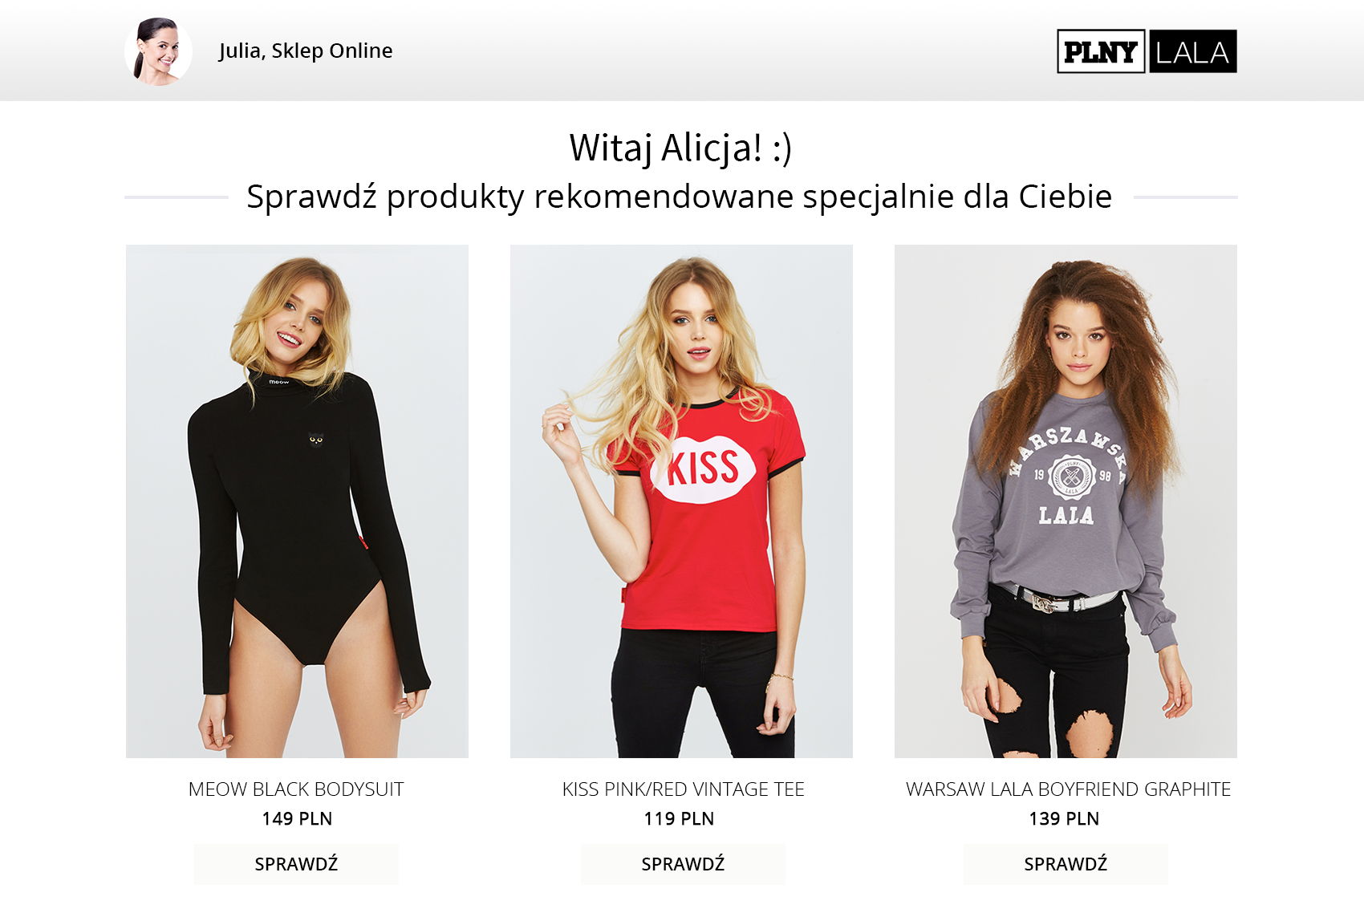Click the 149 PLN price
The height and width of the screenshot is (921, 1364).
pos(297,819)
